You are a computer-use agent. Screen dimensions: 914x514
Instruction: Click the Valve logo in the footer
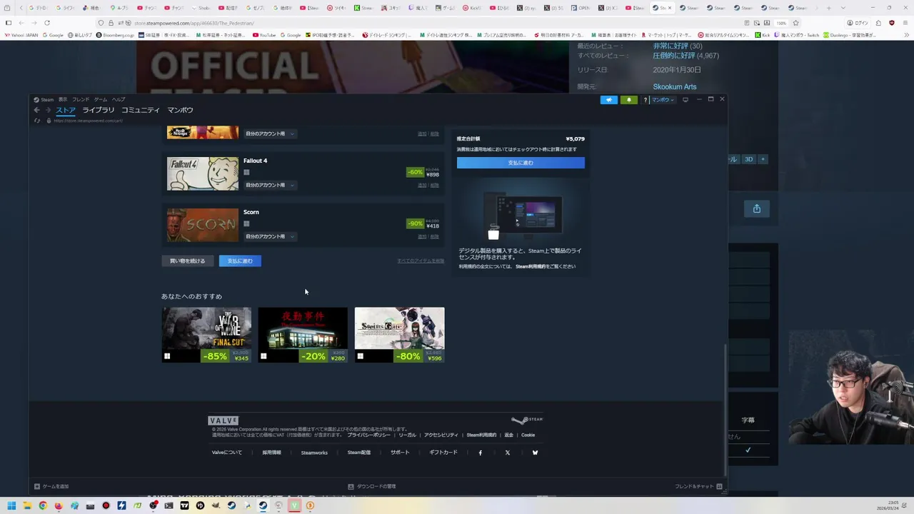coord(224,420)
